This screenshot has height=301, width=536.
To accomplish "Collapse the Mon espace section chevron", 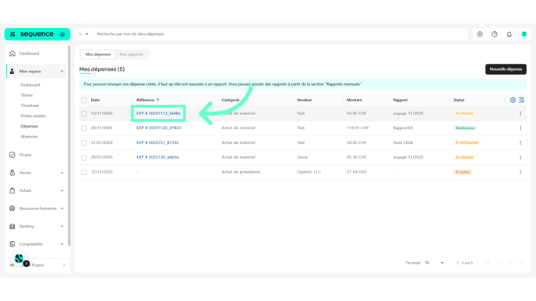I will (x=62, y=72).
